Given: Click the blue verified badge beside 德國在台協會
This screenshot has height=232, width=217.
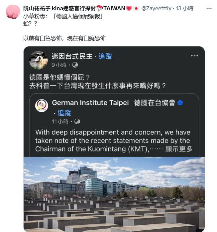Looking at the screenshot, I should 180,103.
